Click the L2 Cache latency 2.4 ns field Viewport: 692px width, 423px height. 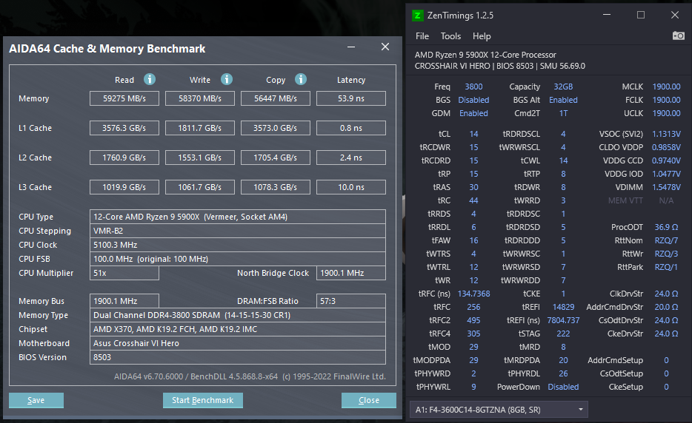(x=351, y=158)
